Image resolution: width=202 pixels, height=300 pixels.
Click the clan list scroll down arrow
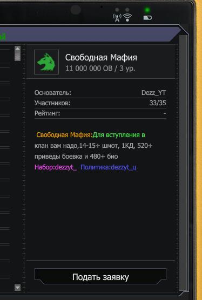17,288
